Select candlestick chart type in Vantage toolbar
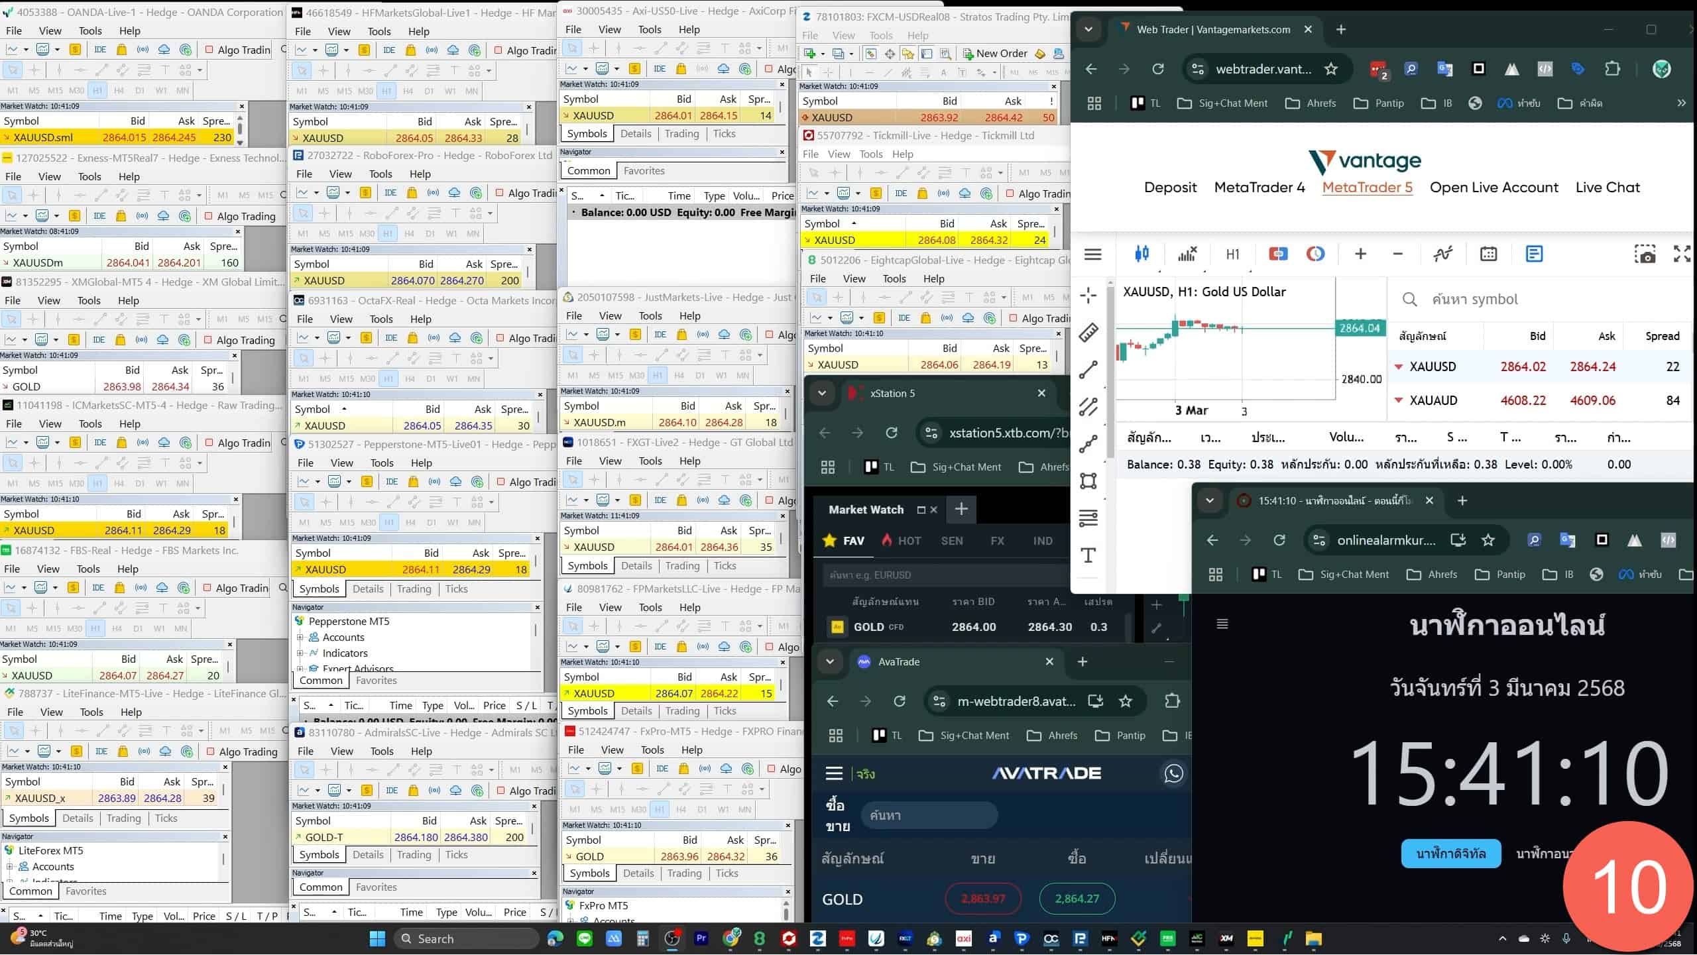The height and width of the screenshot is (955, 1697). (x=1141, y=254)
